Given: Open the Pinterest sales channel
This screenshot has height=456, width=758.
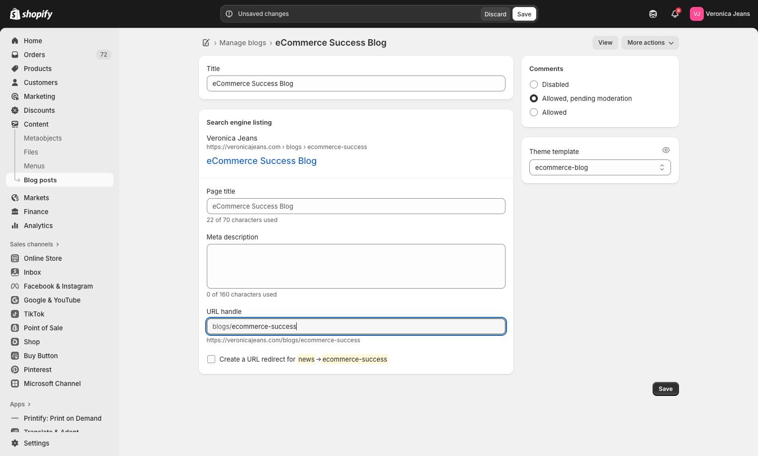Looking at the screenshot, I should click(x=37, y=370).
